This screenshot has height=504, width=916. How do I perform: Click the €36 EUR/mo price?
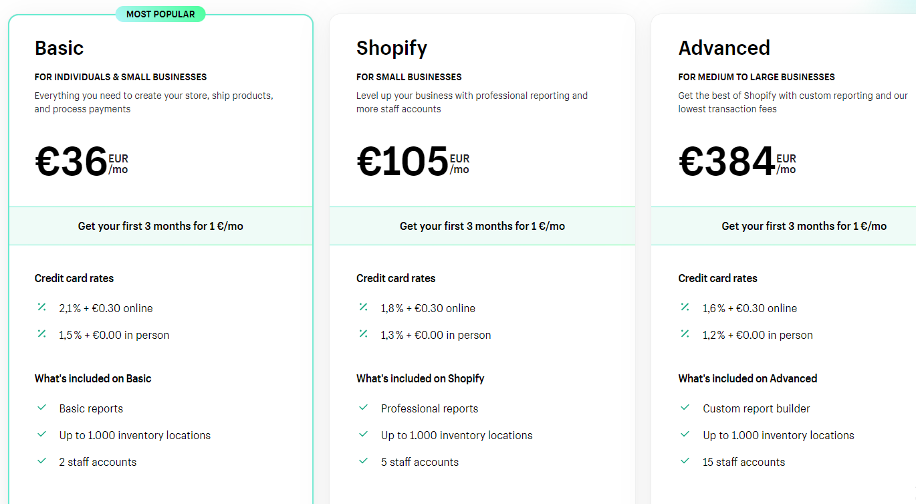81,162
